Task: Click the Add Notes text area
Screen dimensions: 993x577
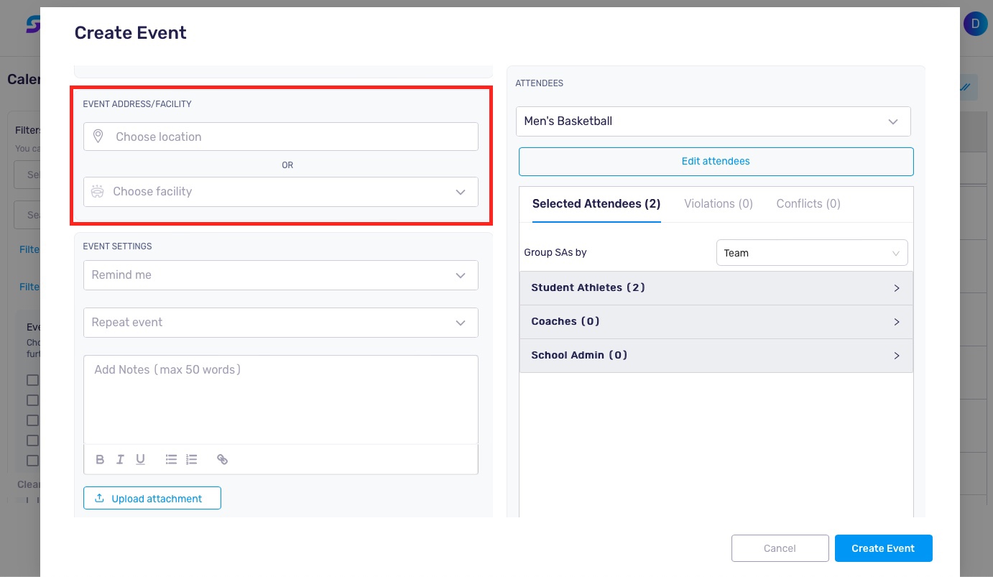Action: (x=281, y=400)
